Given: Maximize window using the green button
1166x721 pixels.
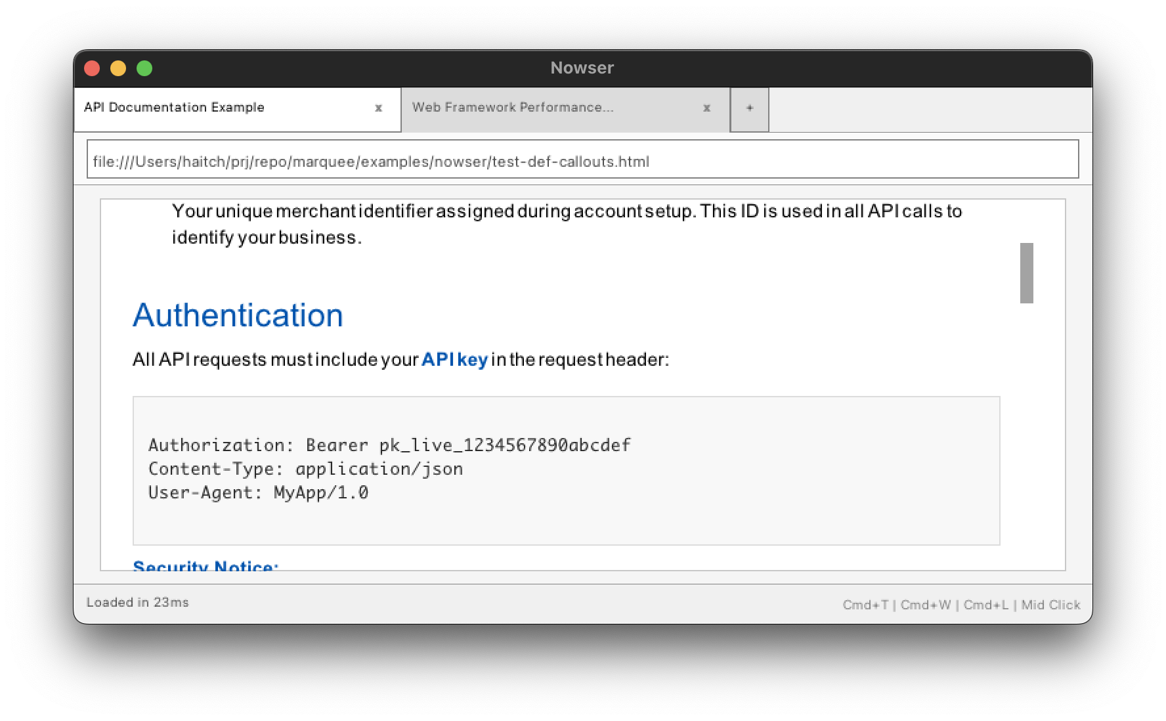Looking at the screenshot, I should point(144,68).
